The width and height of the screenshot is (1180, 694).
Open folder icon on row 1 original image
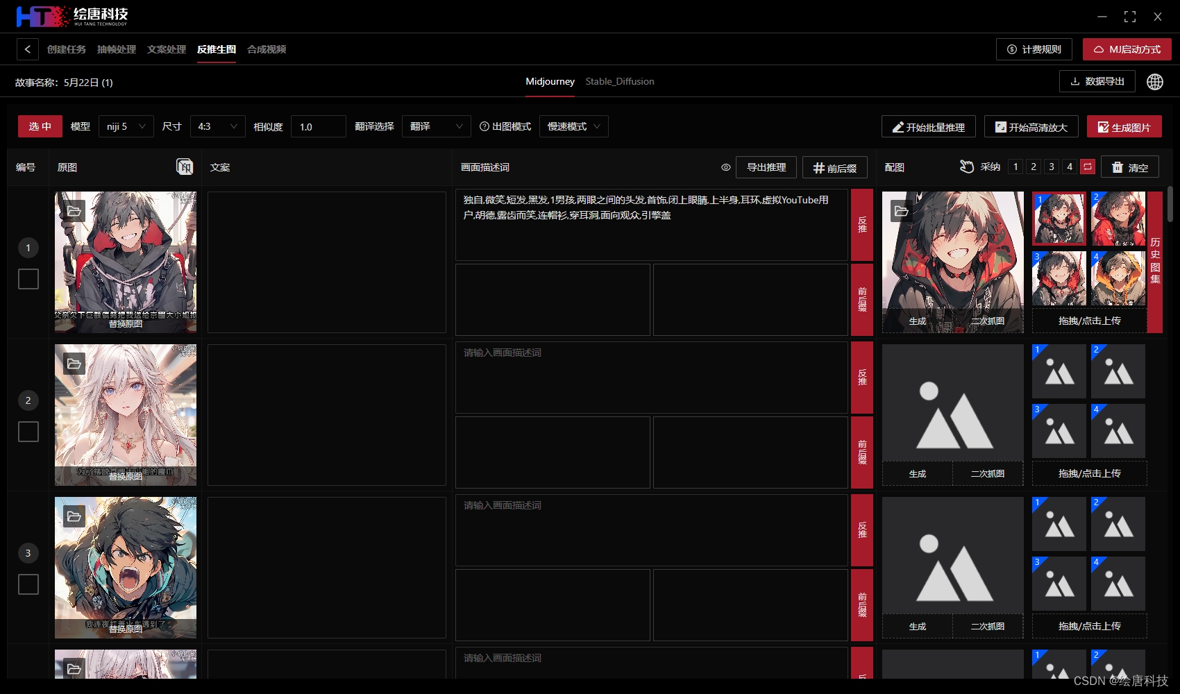74,211
